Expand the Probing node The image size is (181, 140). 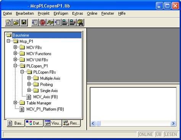[29, 84]
